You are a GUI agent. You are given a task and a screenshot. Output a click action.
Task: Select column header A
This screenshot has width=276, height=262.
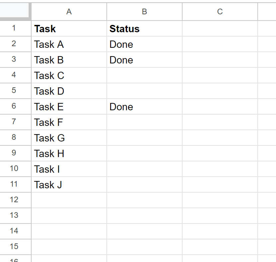[69, 12]
